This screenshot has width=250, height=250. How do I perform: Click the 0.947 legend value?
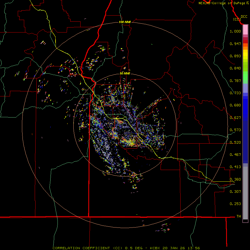(235, 44)
